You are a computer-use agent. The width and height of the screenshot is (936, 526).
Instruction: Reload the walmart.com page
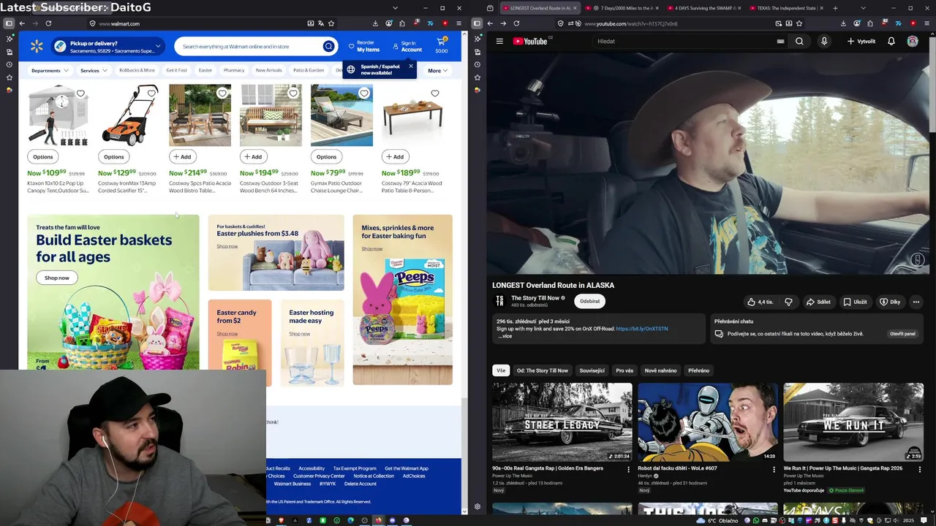click(x=48, y=23)
